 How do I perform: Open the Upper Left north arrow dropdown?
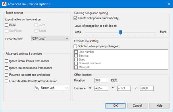(51, 88)
